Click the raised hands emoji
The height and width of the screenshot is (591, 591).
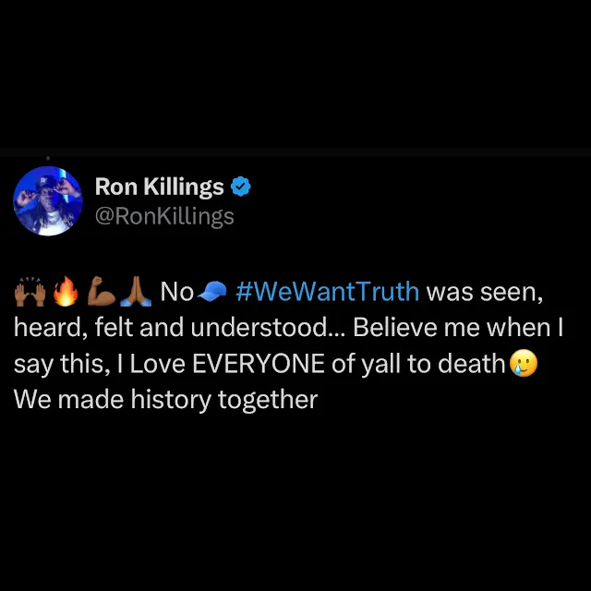click(x=30, y=292)
